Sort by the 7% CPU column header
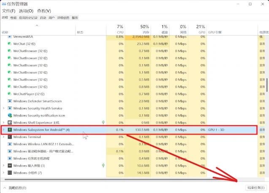Screen dimensions: 269x193 tap(115, 29)
